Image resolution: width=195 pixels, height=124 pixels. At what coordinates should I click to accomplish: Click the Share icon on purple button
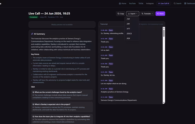pyautogui.click(x=158, y=14)
